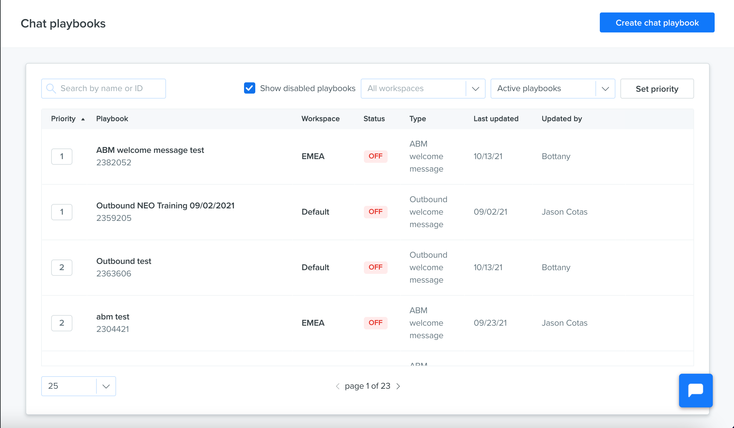Open ABM welcome message test playbook
Viewport: 734px width, 428px height.
point(150,150)
